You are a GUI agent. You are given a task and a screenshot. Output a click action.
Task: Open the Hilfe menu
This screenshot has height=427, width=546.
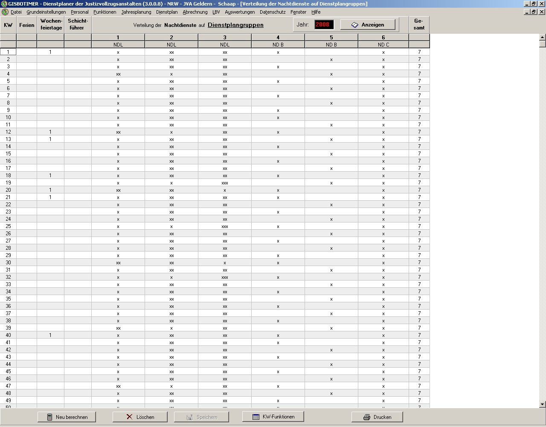(x=316, y=12)
